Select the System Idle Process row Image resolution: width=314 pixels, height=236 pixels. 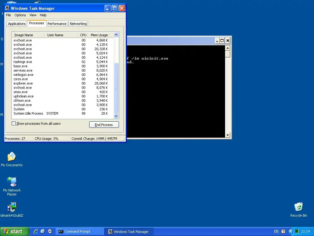coord(63,113)
